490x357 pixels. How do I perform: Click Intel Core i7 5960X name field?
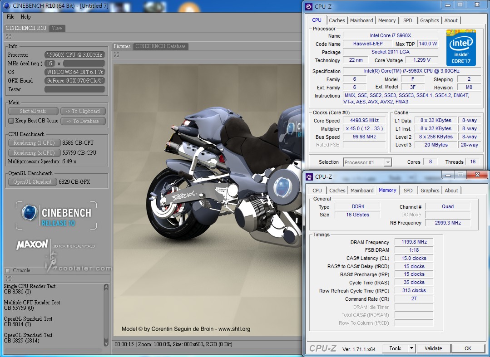click(391, 35)
